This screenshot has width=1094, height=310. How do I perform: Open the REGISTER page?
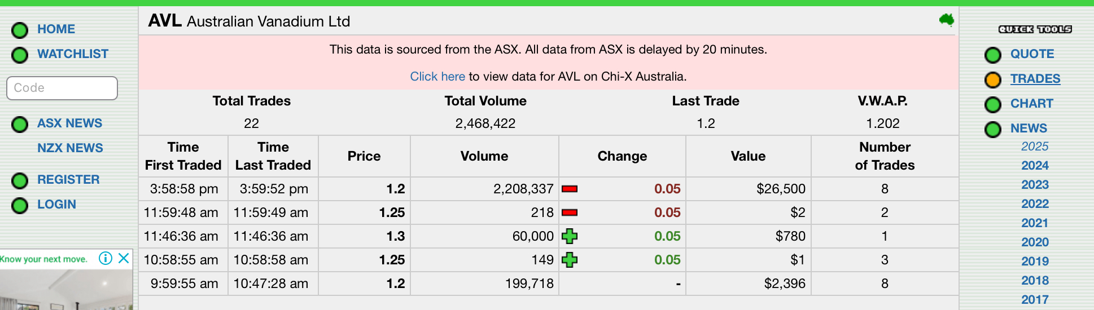click(68, 180)
